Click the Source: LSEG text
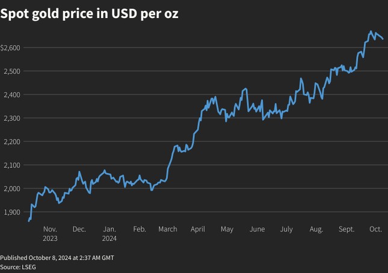 18,266
